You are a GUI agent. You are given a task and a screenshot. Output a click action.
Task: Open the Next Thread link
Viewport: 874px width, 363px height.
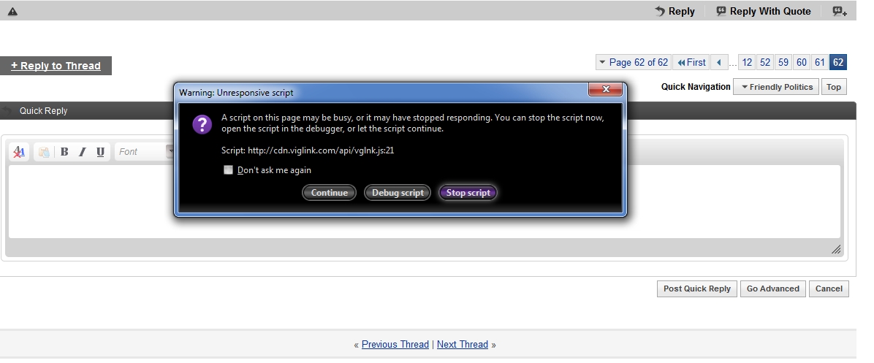[462, 344]
